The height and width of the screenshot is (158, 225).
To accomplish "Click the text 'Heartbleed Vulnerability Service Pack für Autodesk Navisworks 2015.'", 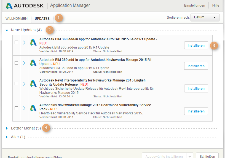I will tap(91, 113).
